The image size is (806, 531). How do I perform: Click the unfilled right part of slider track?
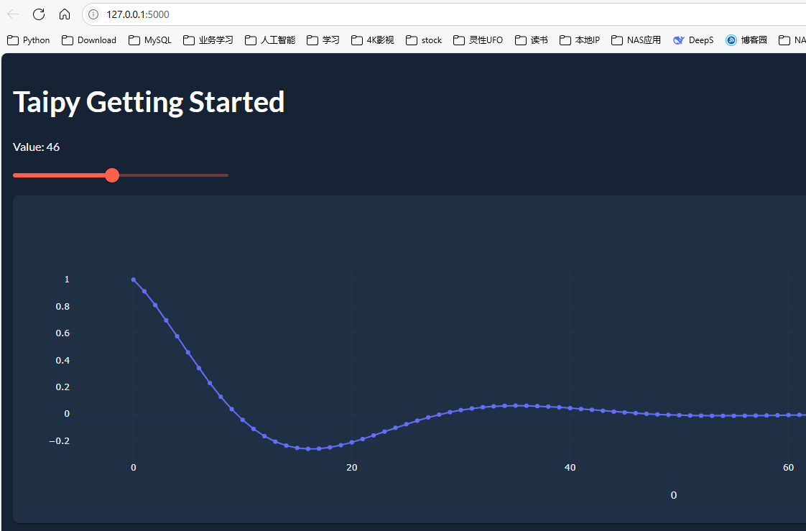(174, 175)
